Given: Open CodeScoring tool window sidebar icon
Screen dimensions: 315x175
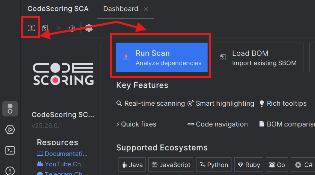Looking at the screenshot, I should [x=10, y=109].
